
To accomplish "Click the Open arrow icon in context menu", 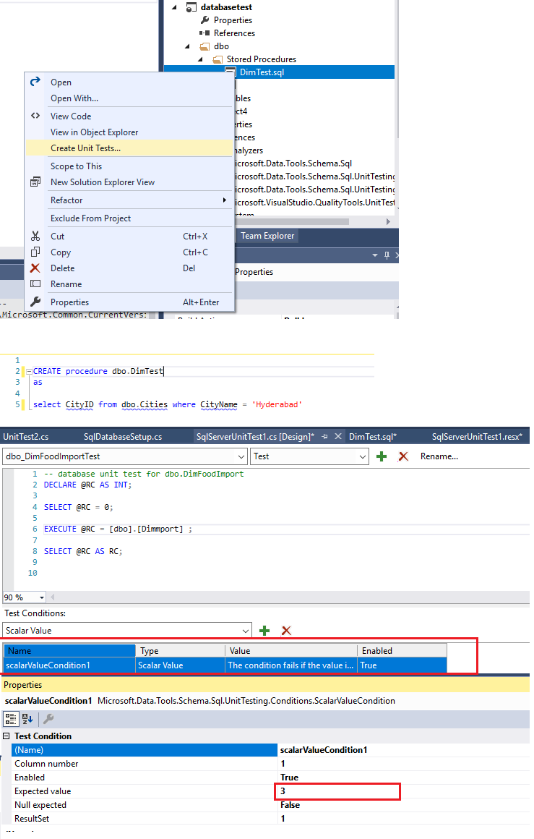I will [35, 81].
